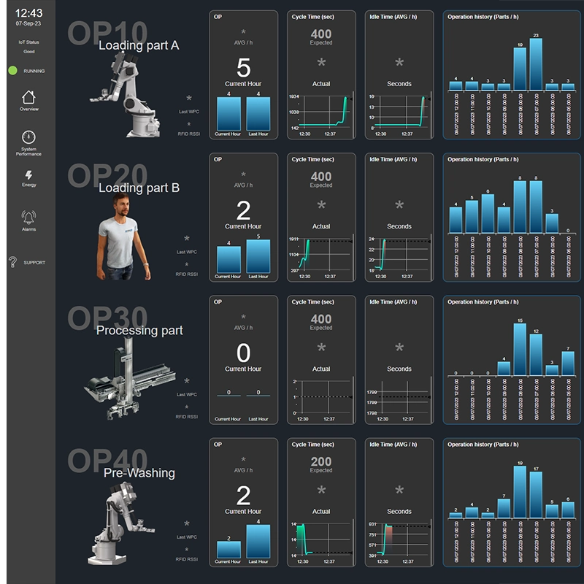584x584 pixels.
Task: Select the Energy lightning bolt icon
Action: click(x=28, y=175)
